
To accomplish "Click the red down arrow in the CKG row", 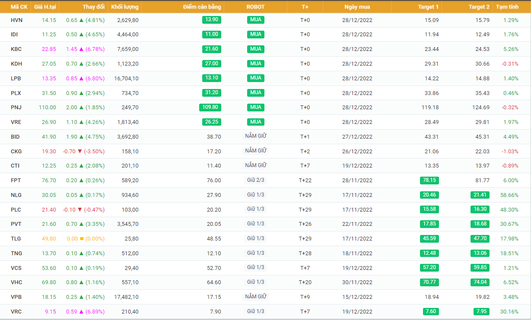I will (81, 152).
